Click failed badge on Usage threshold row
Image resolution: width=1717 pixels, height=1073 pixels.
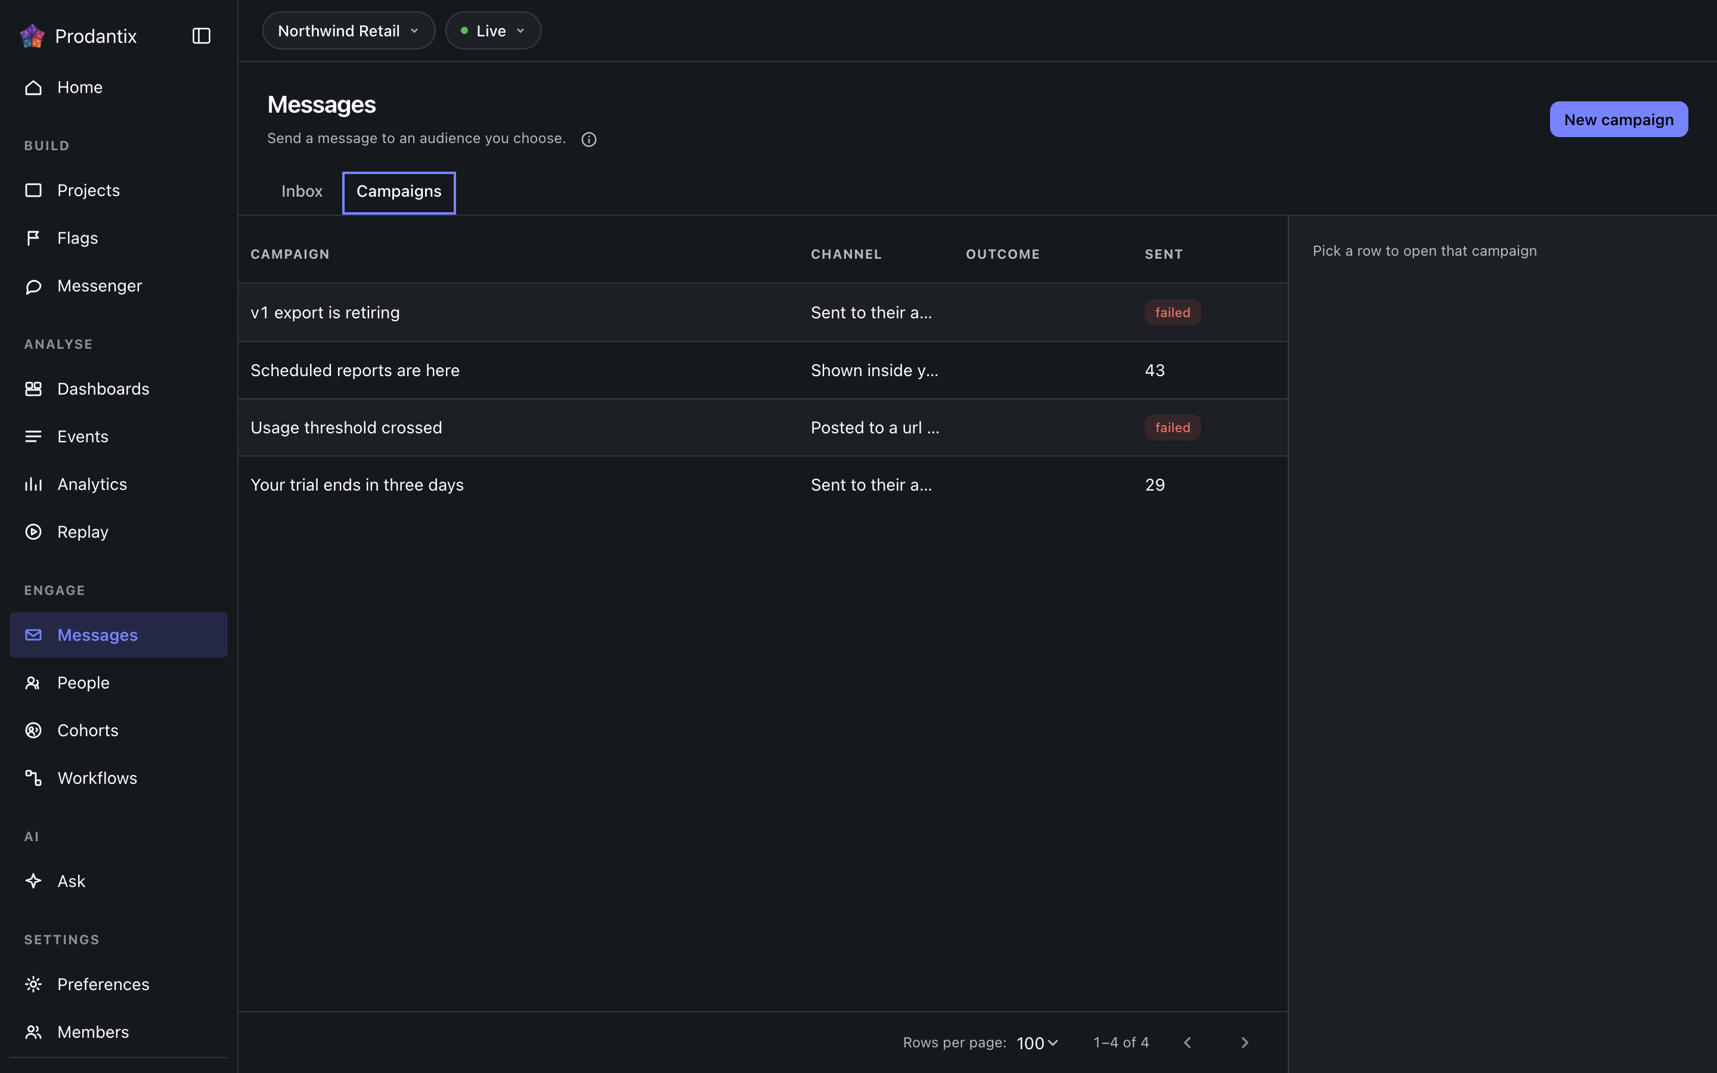point(1172,427)
